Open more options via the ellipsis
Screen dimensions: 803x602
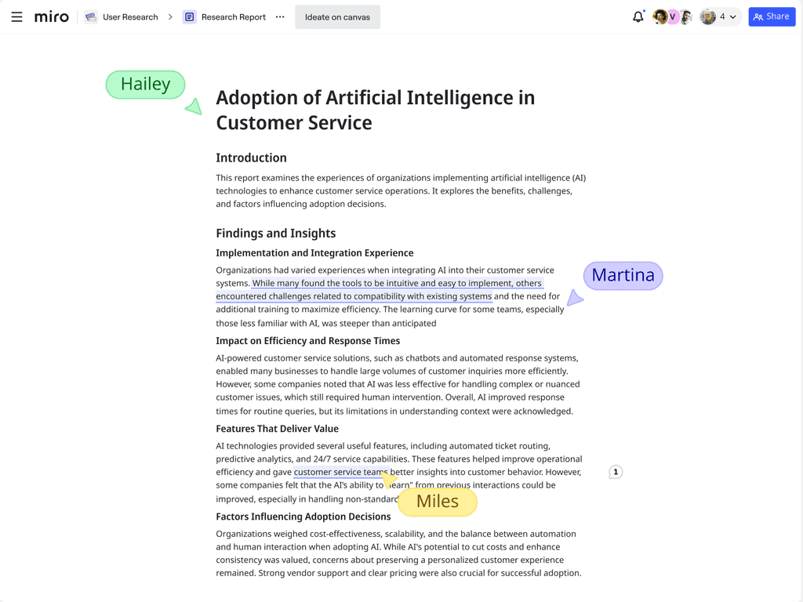[280, 16]
